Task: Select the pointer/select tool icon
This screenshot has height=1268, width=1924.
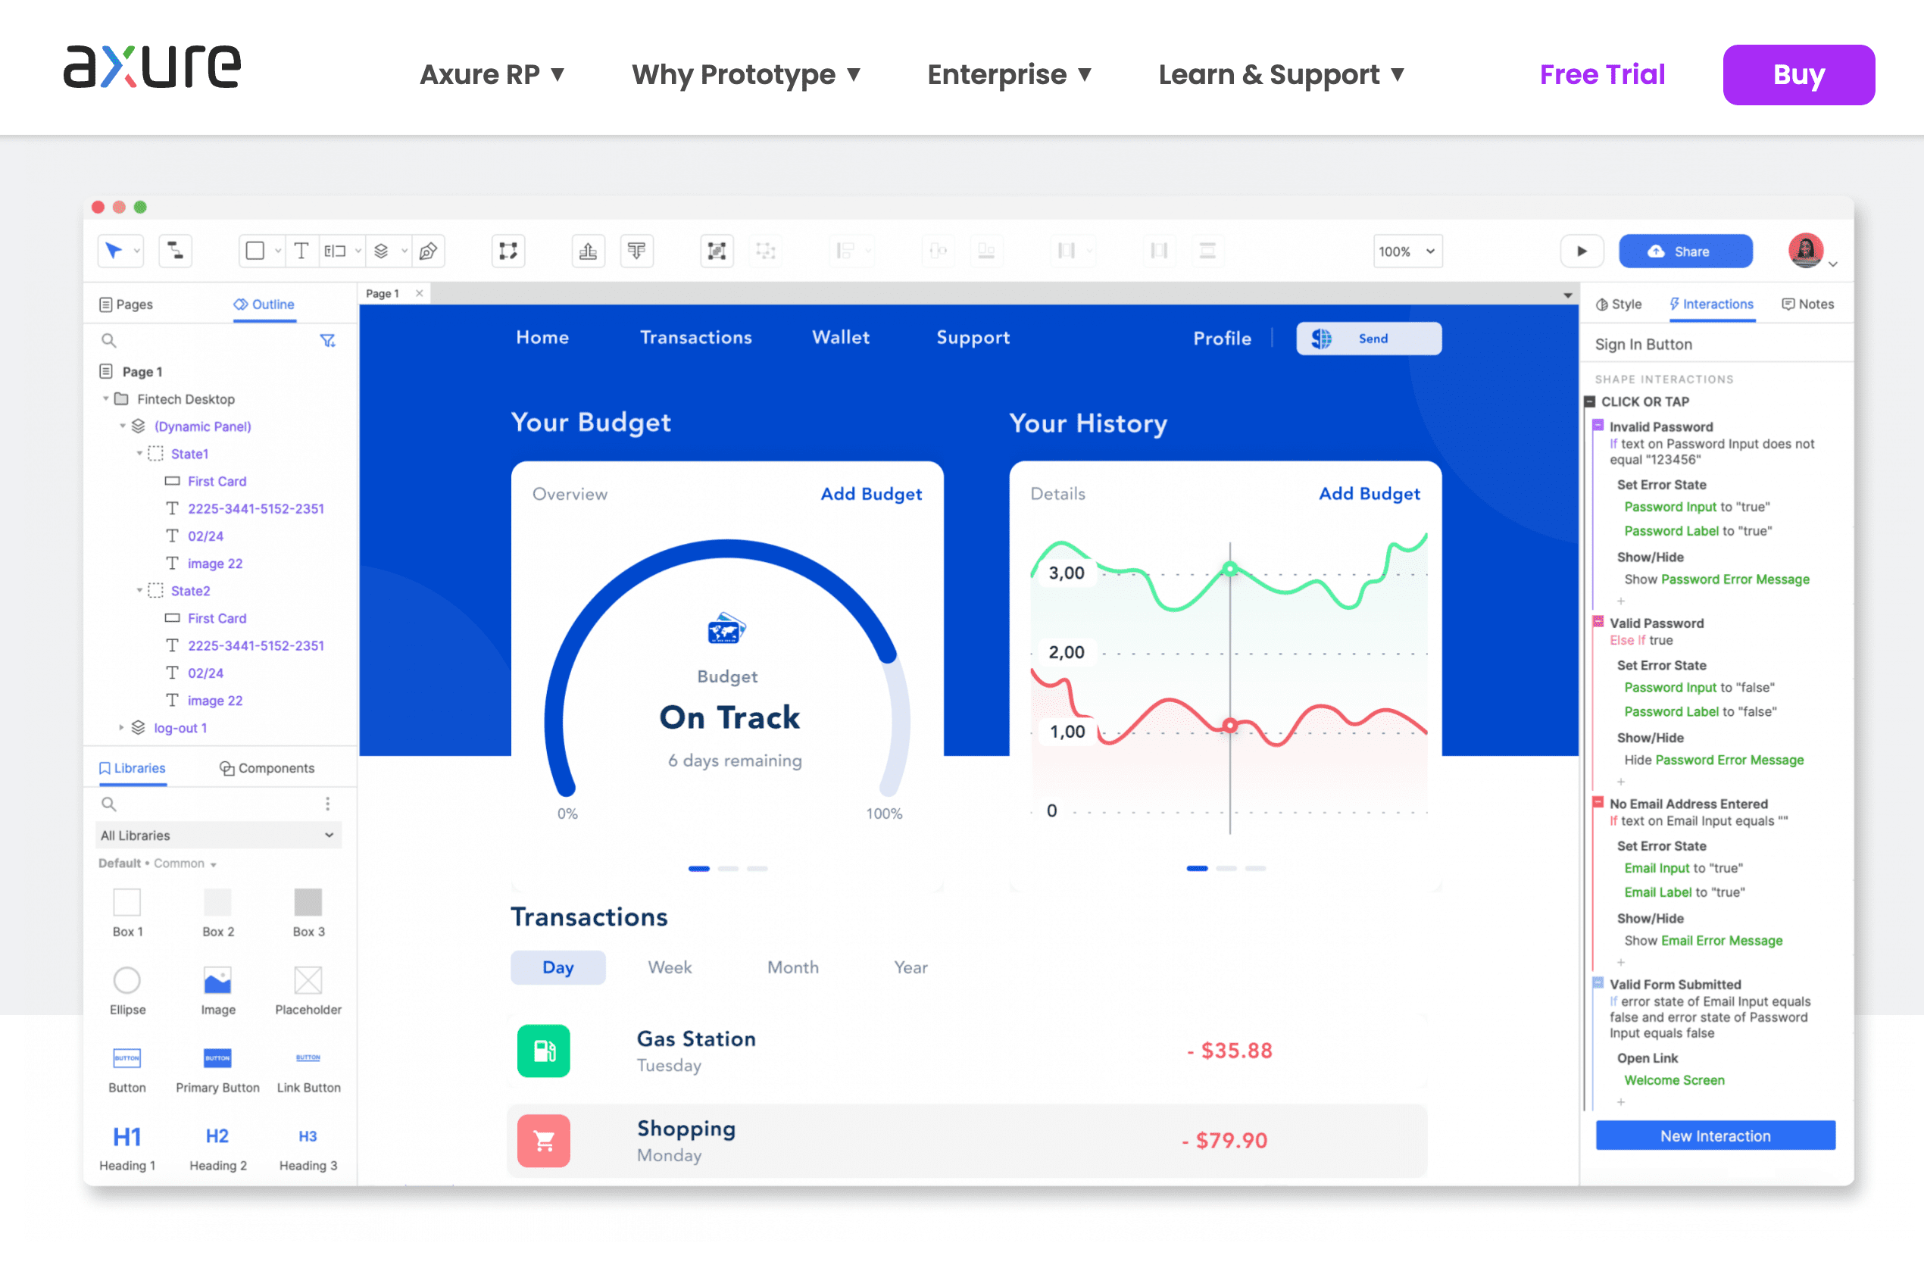Action: click(x=113, y=251)
